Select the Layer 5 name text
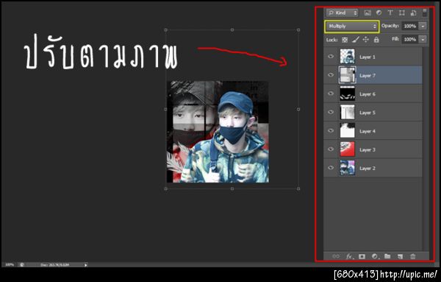The width and height of the screenshot is (441, 282). [367, 113]
